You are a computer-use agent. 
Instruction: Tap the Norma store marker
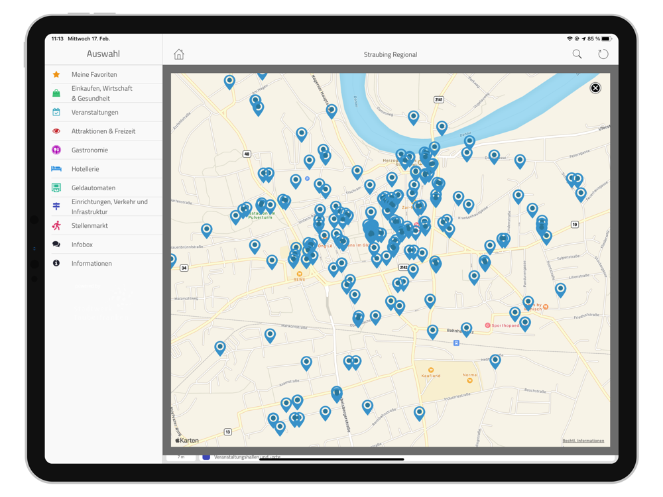pos(469,380)
